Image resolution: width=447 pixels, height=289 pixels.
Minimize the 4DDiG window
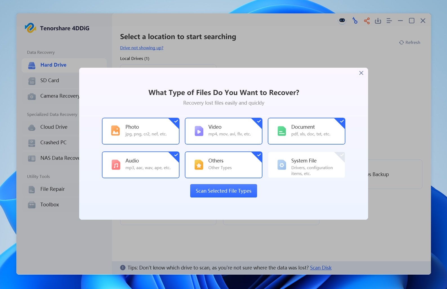[x=400, y=21]
